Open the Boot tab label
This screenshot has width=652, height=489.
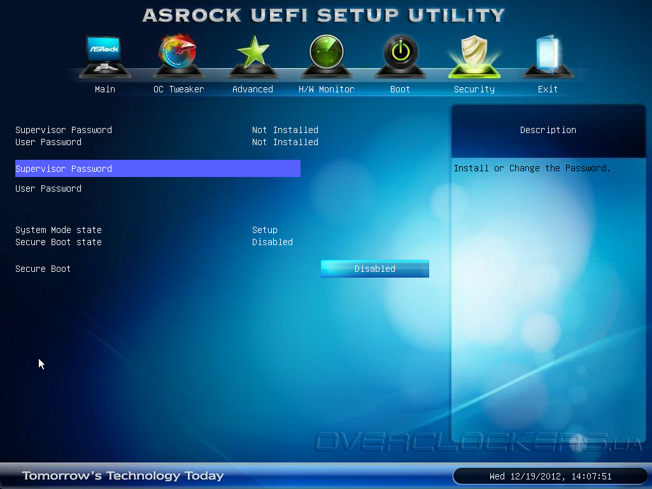pyautogui.click(x=400, y=89)
